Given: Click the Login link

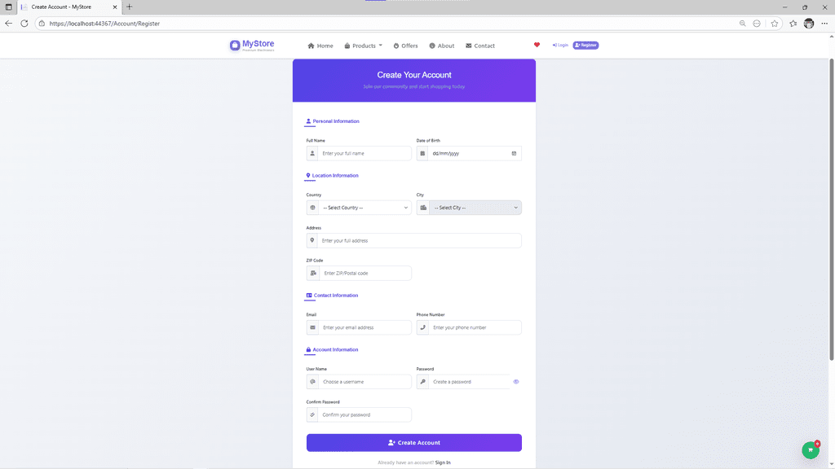Looking at the screenshot, I should click(560, 46).
